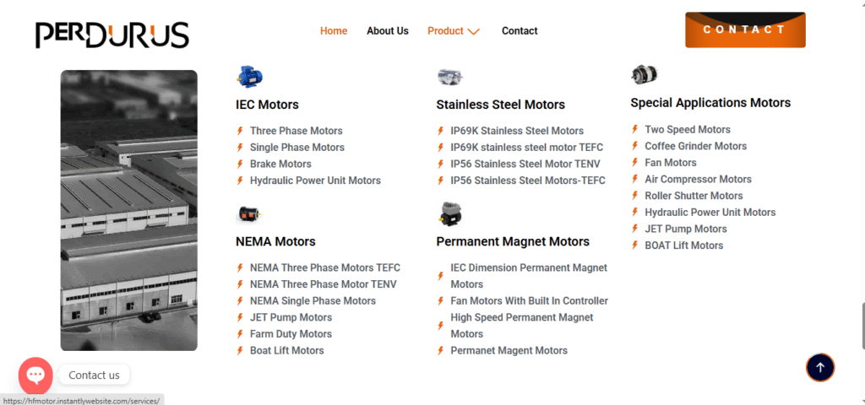Open Fan Motors With Built In Controller link

(x=530, y=301)
